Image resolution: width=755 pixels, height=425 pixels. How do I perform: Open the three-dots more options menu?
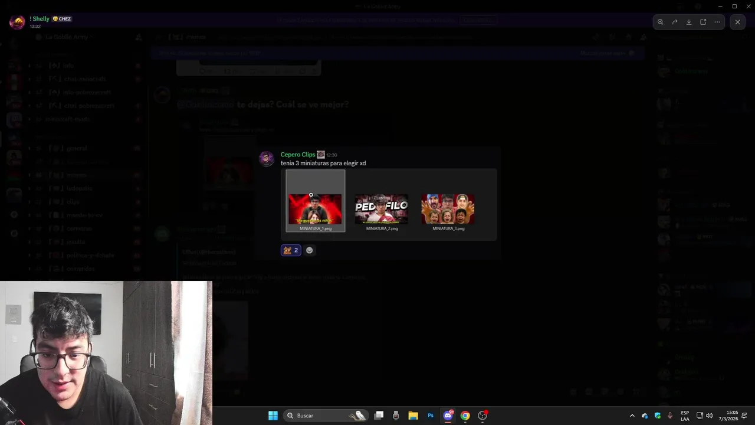point(717,22)
